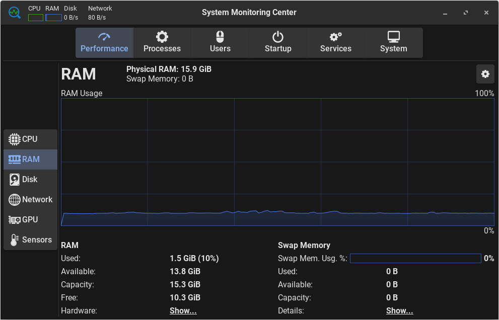Open the RAM graph settings gear
This screenshot has height=320, width=499.
click(x=485, y=74)
